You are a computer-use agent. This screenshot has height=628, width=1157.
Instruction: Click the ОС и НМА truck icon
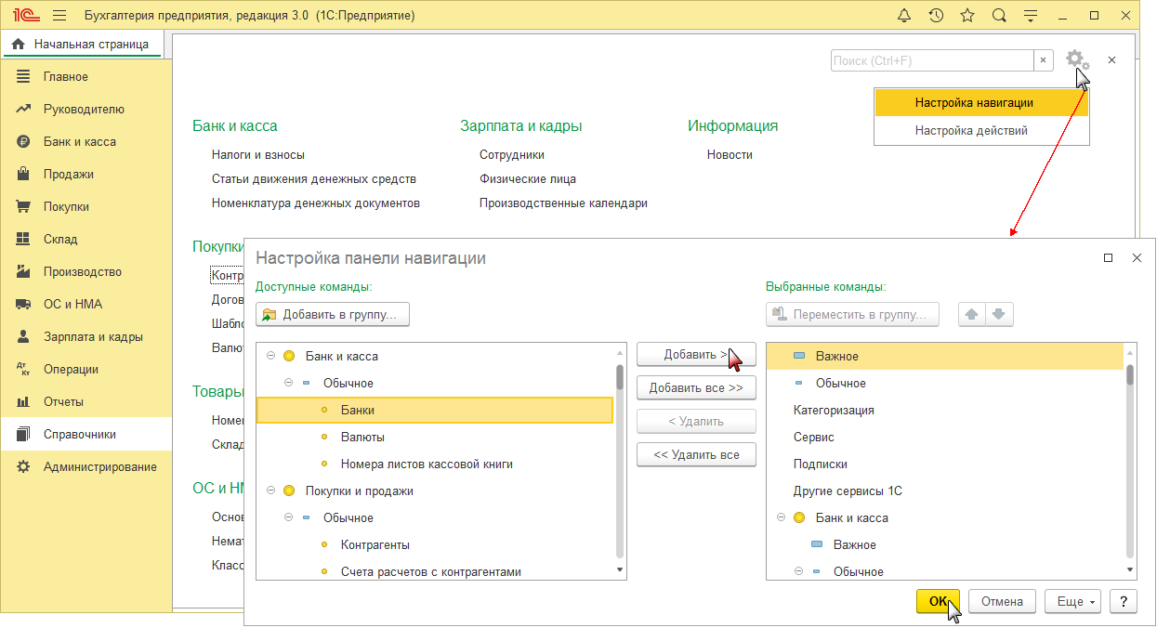coord(23,304)
